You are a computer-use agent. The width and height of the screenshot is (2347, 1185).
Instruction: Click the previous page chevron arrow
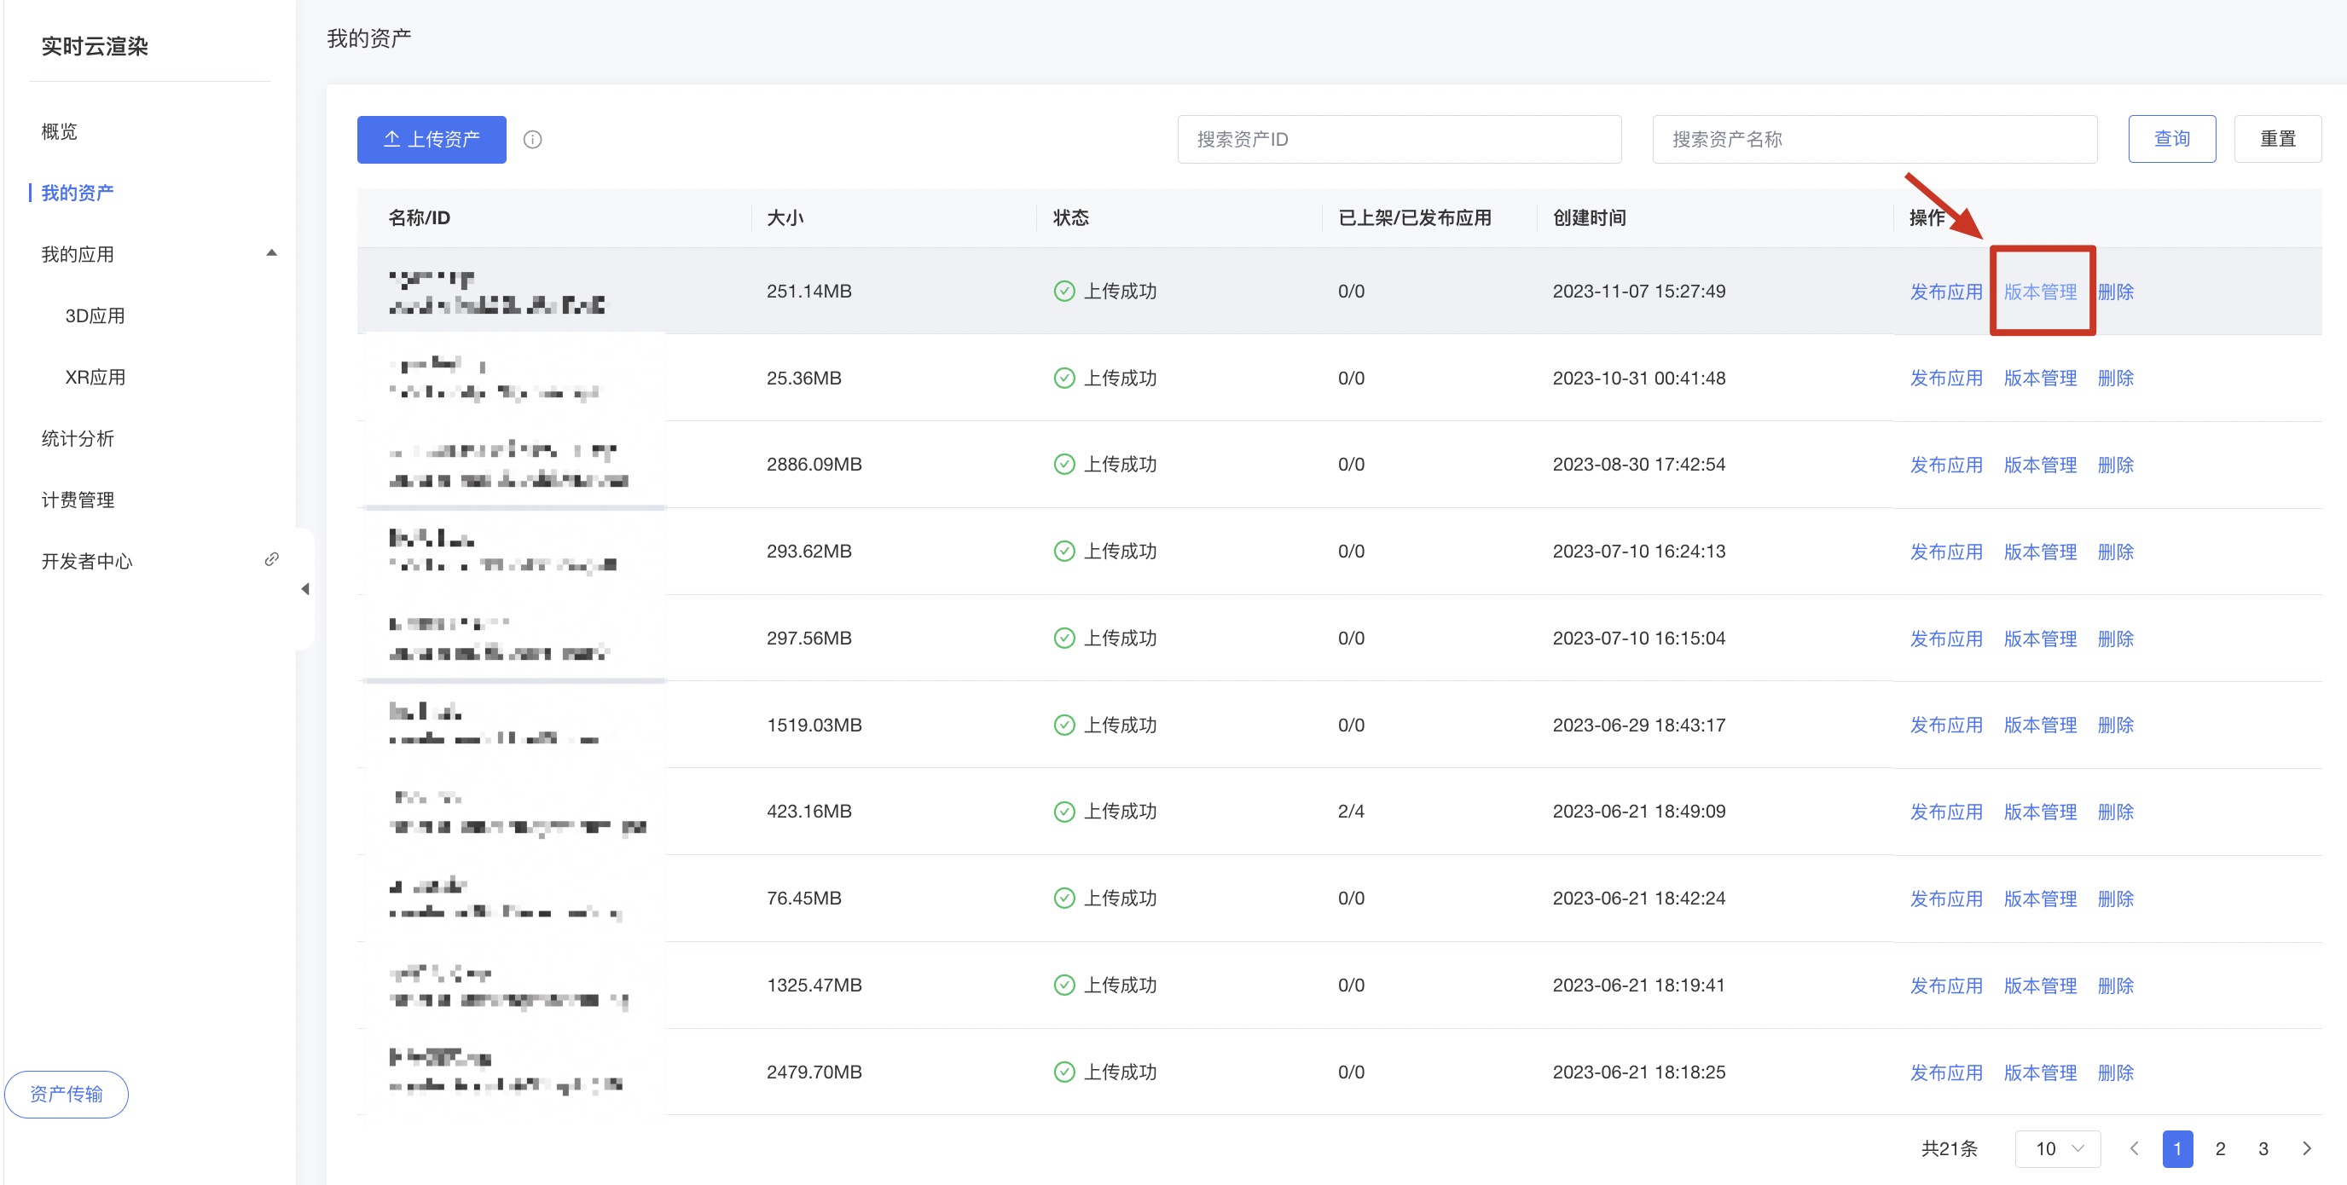tap(2134, 1148)
